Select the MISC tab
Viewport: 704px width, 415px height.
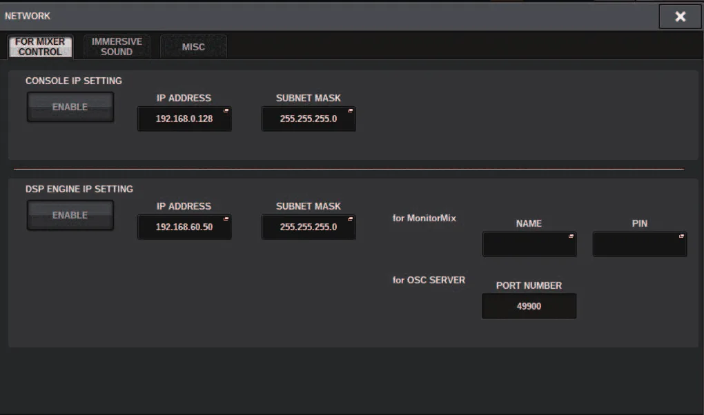click(x=193, y=47)
